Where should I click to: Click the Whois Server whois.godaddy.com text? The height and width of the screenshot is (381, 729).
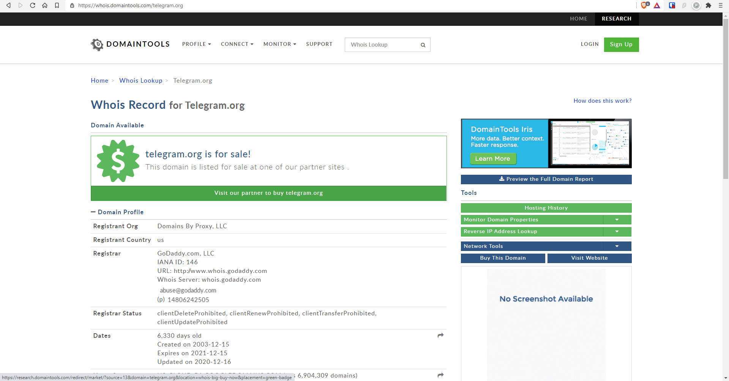tap(209, 280)
